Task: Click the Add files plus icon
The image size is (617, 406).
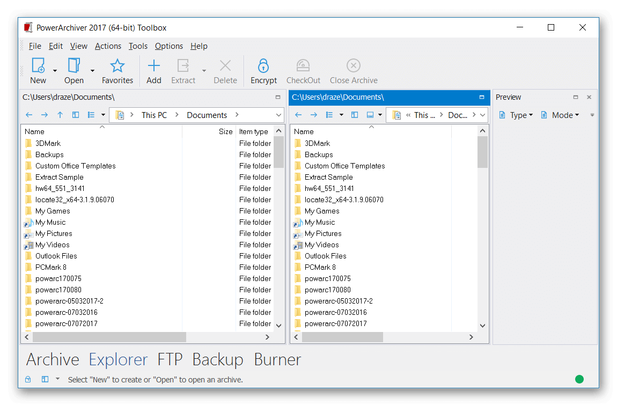Action: point(154,66)
